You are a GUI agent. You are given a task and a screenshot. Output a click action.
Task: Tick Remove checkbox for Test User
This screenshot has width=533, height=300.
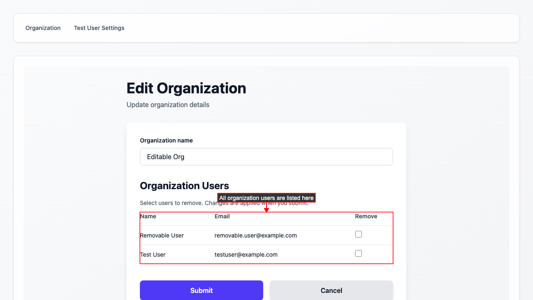[358, 253]
